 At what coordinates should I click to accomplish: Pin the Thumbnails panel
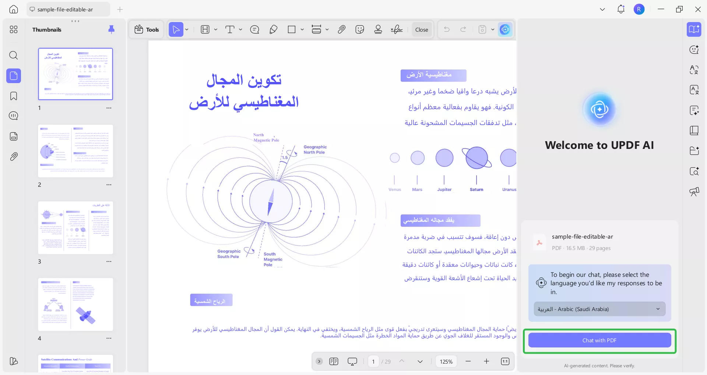point(112,29)
